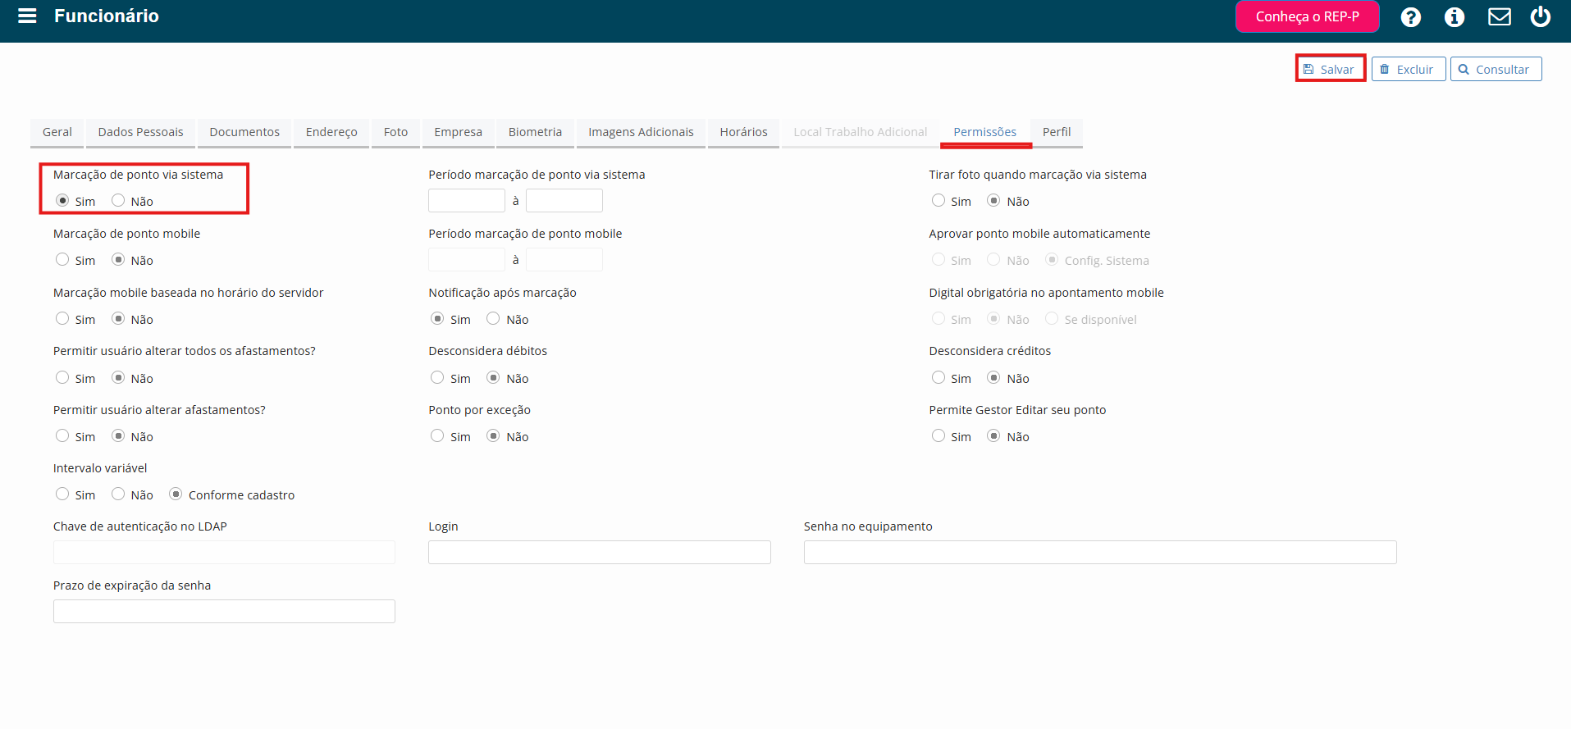1571x729 pixels.
Task: Switch to the Perfil tab
Action: 1057,132
